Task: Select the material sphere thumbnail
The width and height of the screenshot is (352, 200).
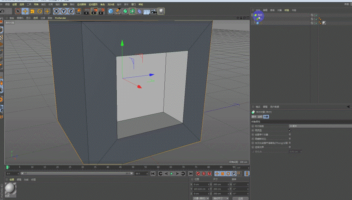Action: tap(10, 189)
